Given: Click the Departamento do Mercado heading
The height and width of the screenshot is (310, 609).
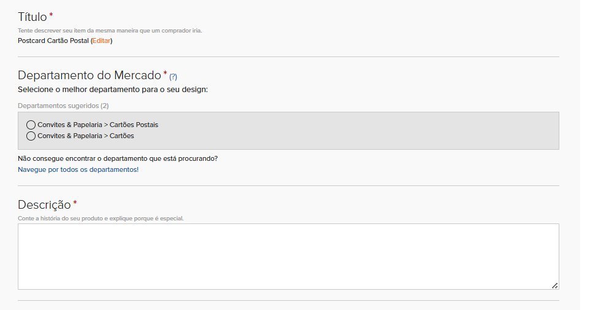Looking at the screenshot, I should (x=90, y=75).
